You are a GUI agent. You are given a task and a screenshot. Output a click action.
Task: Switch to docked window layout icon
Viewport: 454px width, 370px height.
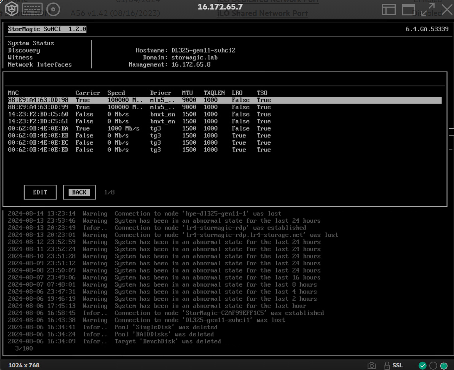(388, 10)
